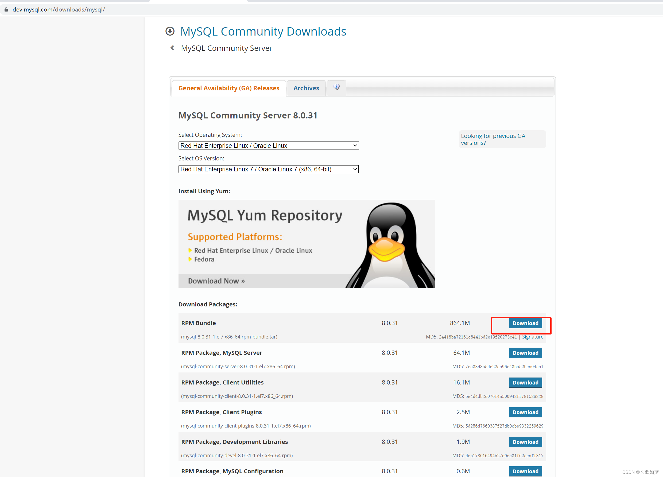Select the General Availability (GA) Releases tab

click(x=228, y=88)
